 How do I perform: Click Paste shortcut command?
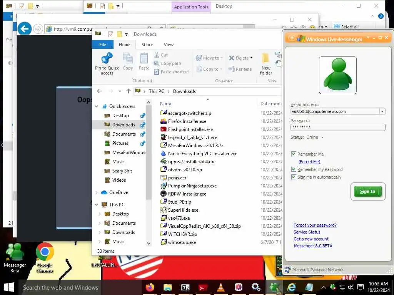click(171, 72)
